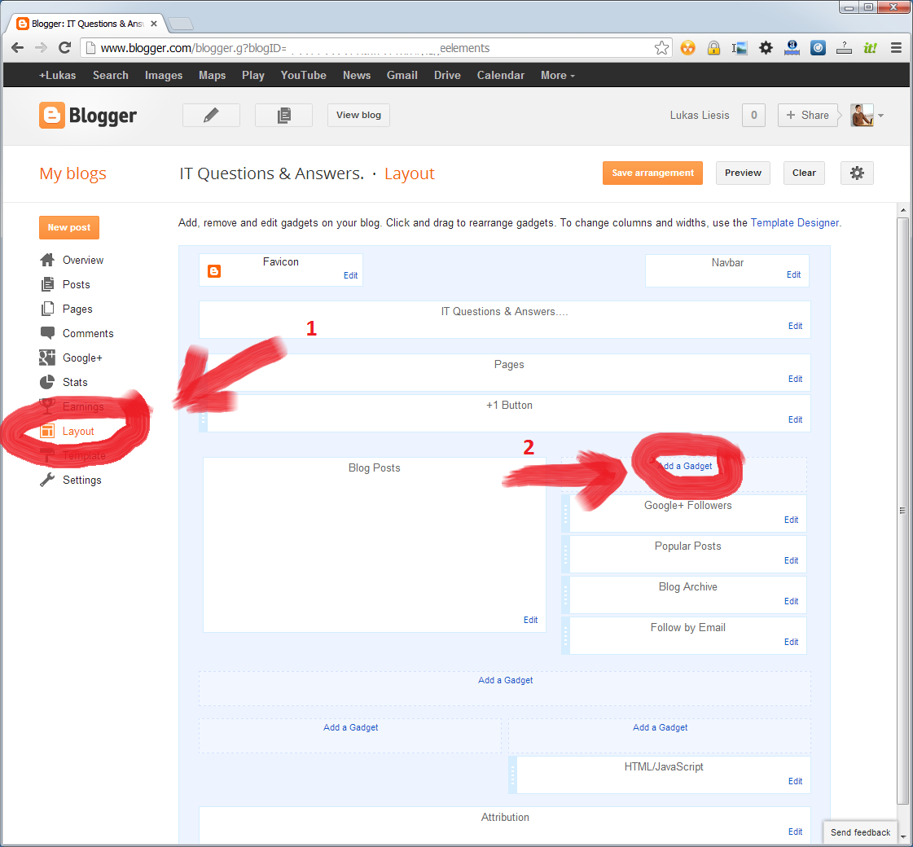
Task: Click the Layout icon in sidebar
Action: (47, 432)
